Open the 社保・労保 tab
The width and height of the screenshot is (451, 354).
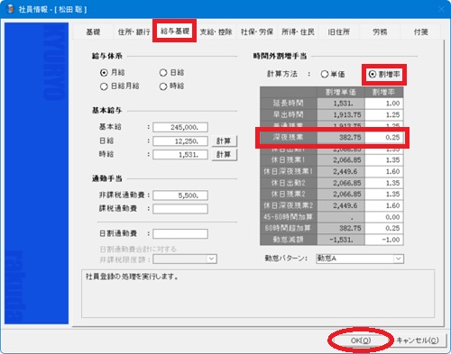(257, 32)
